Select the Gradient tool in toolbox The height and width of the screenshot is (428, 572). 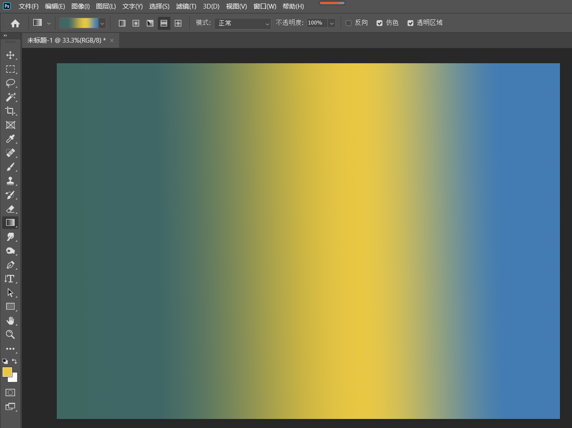click(x=10, y=222)
